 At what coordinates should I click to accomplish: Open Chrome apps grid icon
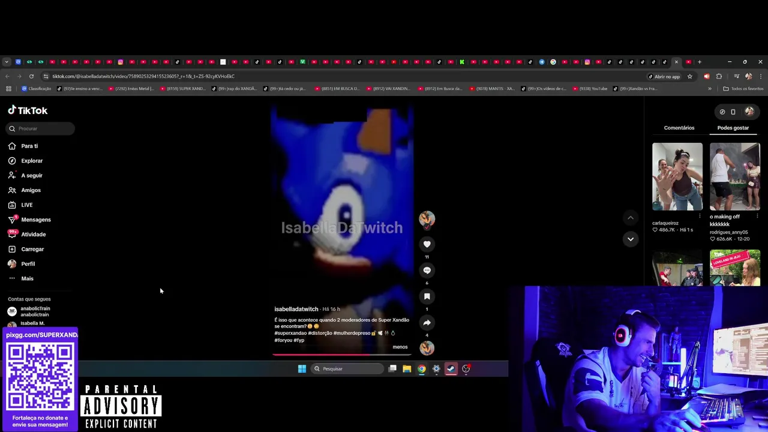click(x=8, y=89)
